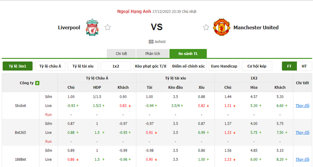Image resolution: width=313 pixels, height=167 pixels.
Task: Favorite Liverpool with the star icon
Action: [x=108, y=27]
